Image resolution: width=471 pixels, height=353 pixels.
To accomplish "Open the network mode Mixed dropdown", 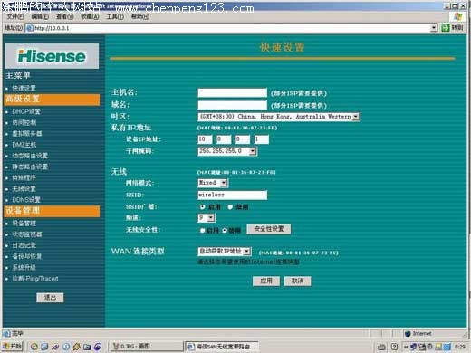I will (224, 183).
